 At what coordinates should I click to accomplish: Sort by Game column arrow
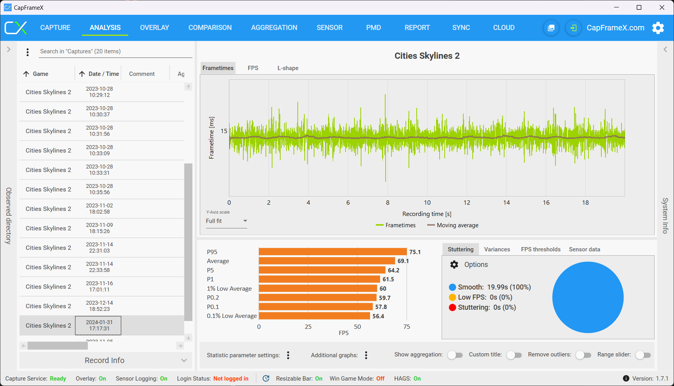coord(26,74)
